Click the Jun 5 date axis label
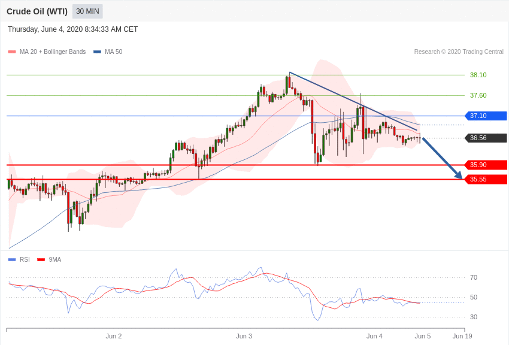Image resolution: width=509 pixels, height=345 pixels. pos(423,336)
